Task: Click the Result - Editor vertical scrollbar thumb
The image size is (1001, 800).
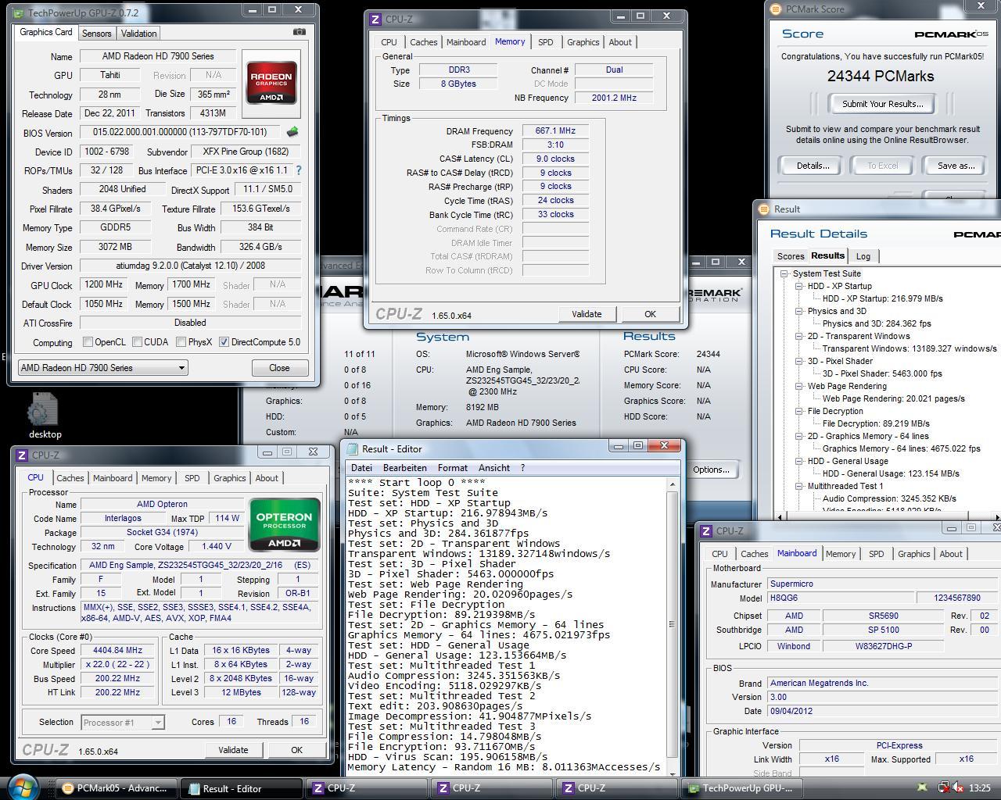Action: coord(673,623)
